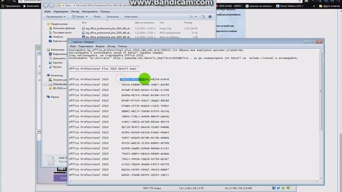The height and width of the screenshot is (192, 342).
Task: Click Нова папка in the Explorer toolbar
Action: tap(131, 17)
